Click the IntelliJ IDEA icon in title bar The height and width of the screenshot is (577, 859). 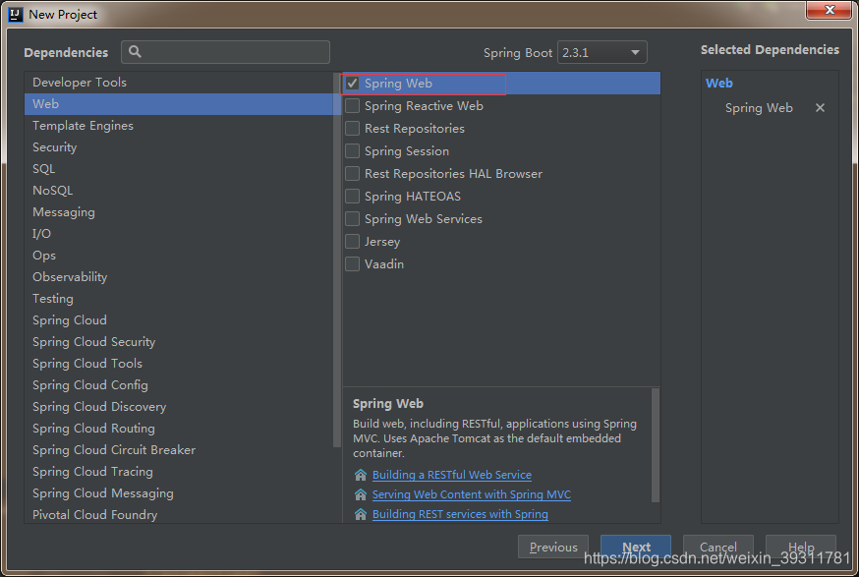point(16,14)
